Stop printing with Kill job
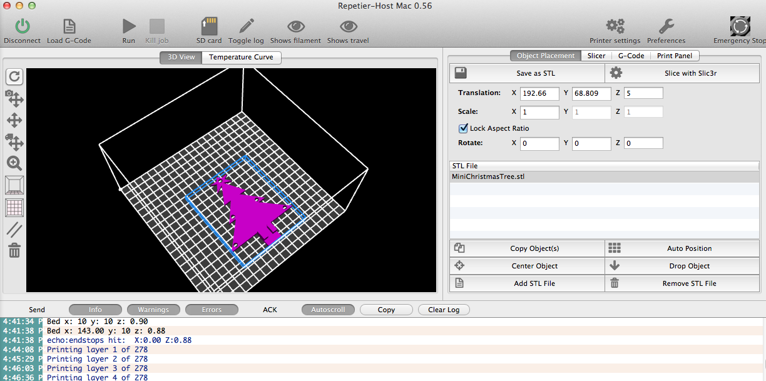Viewport: 766px width, 381px height. (x=157, y=26)
